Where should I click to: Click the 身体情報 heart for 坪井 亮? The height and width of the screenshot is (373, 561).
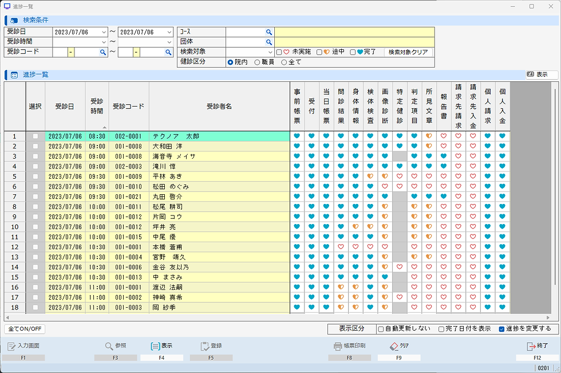[x=355, y=226]
